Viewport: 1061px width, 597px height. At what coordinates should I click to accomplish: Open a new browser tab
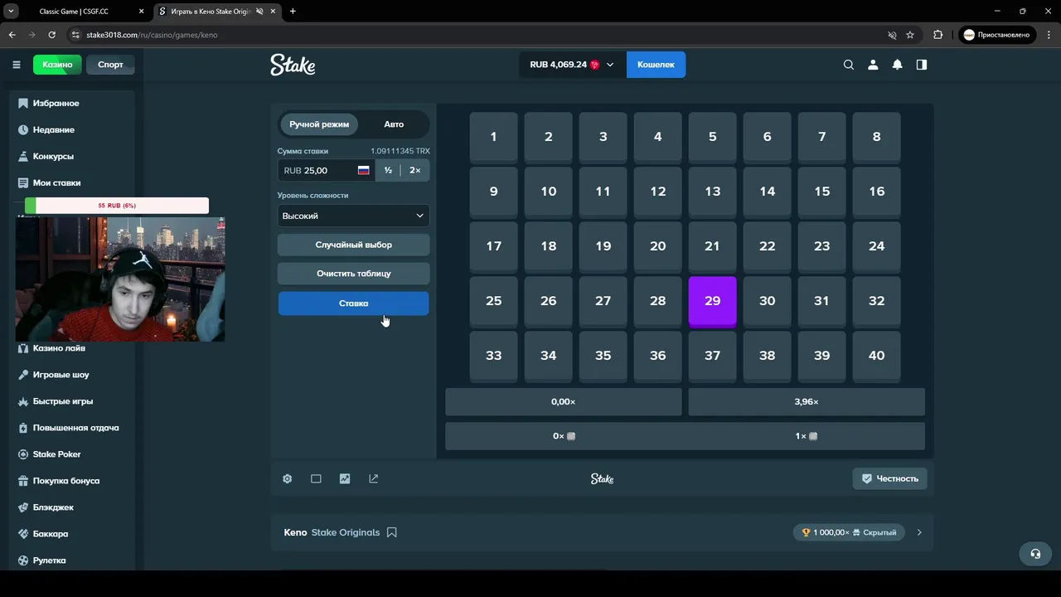point(293,12)
